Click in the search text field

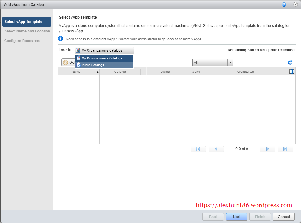click(260, 62)
